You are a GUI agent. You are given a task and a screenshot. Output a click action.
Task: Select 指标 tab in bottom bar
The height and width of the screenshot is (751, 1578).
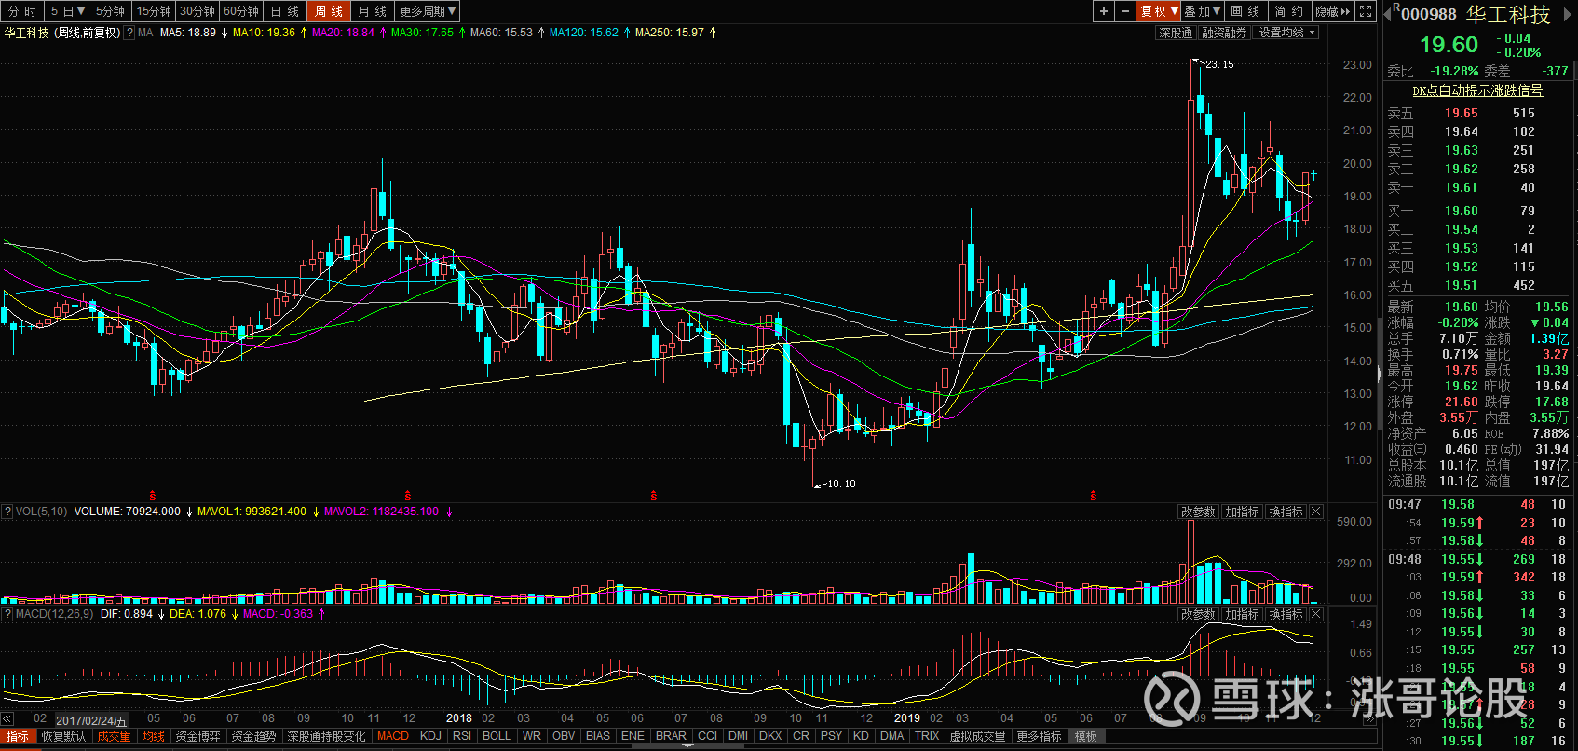coord(18,736)
